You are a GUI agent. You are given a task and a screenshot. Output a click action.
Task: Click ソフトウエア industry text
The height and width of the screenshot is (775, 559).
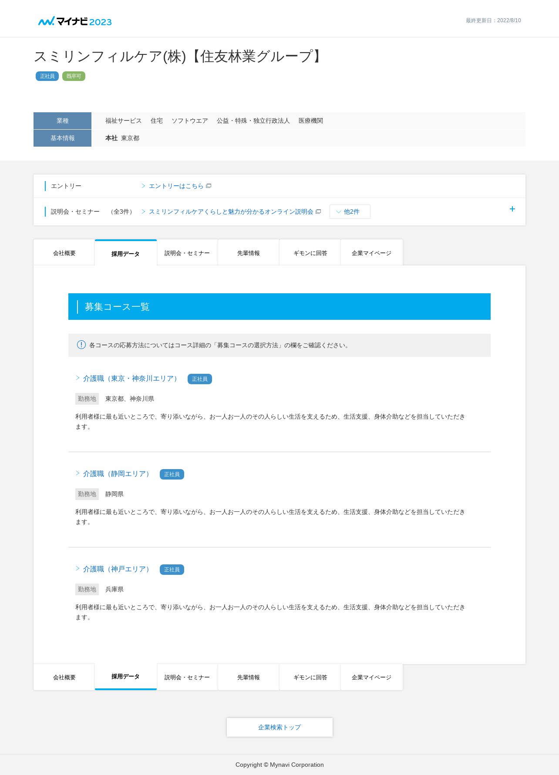pyautogui.click(x=189, y=121)
